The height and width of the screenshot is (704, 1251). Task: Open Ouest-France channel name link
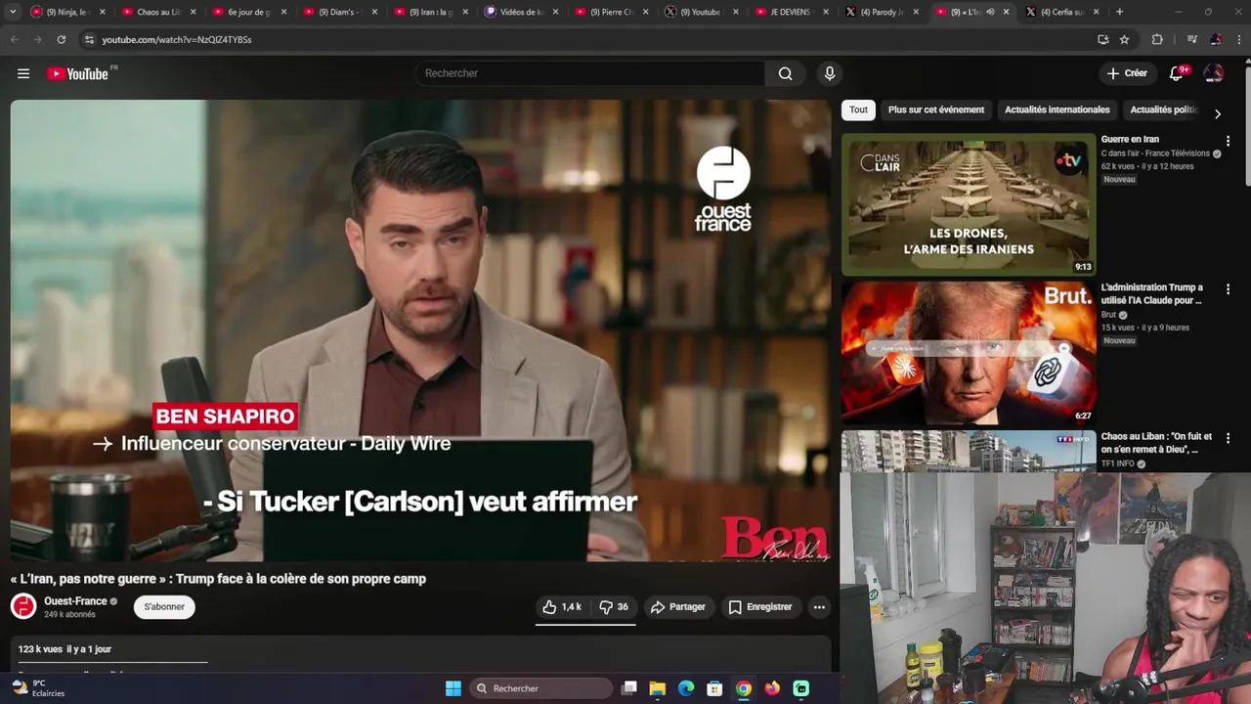coord(75,600)
